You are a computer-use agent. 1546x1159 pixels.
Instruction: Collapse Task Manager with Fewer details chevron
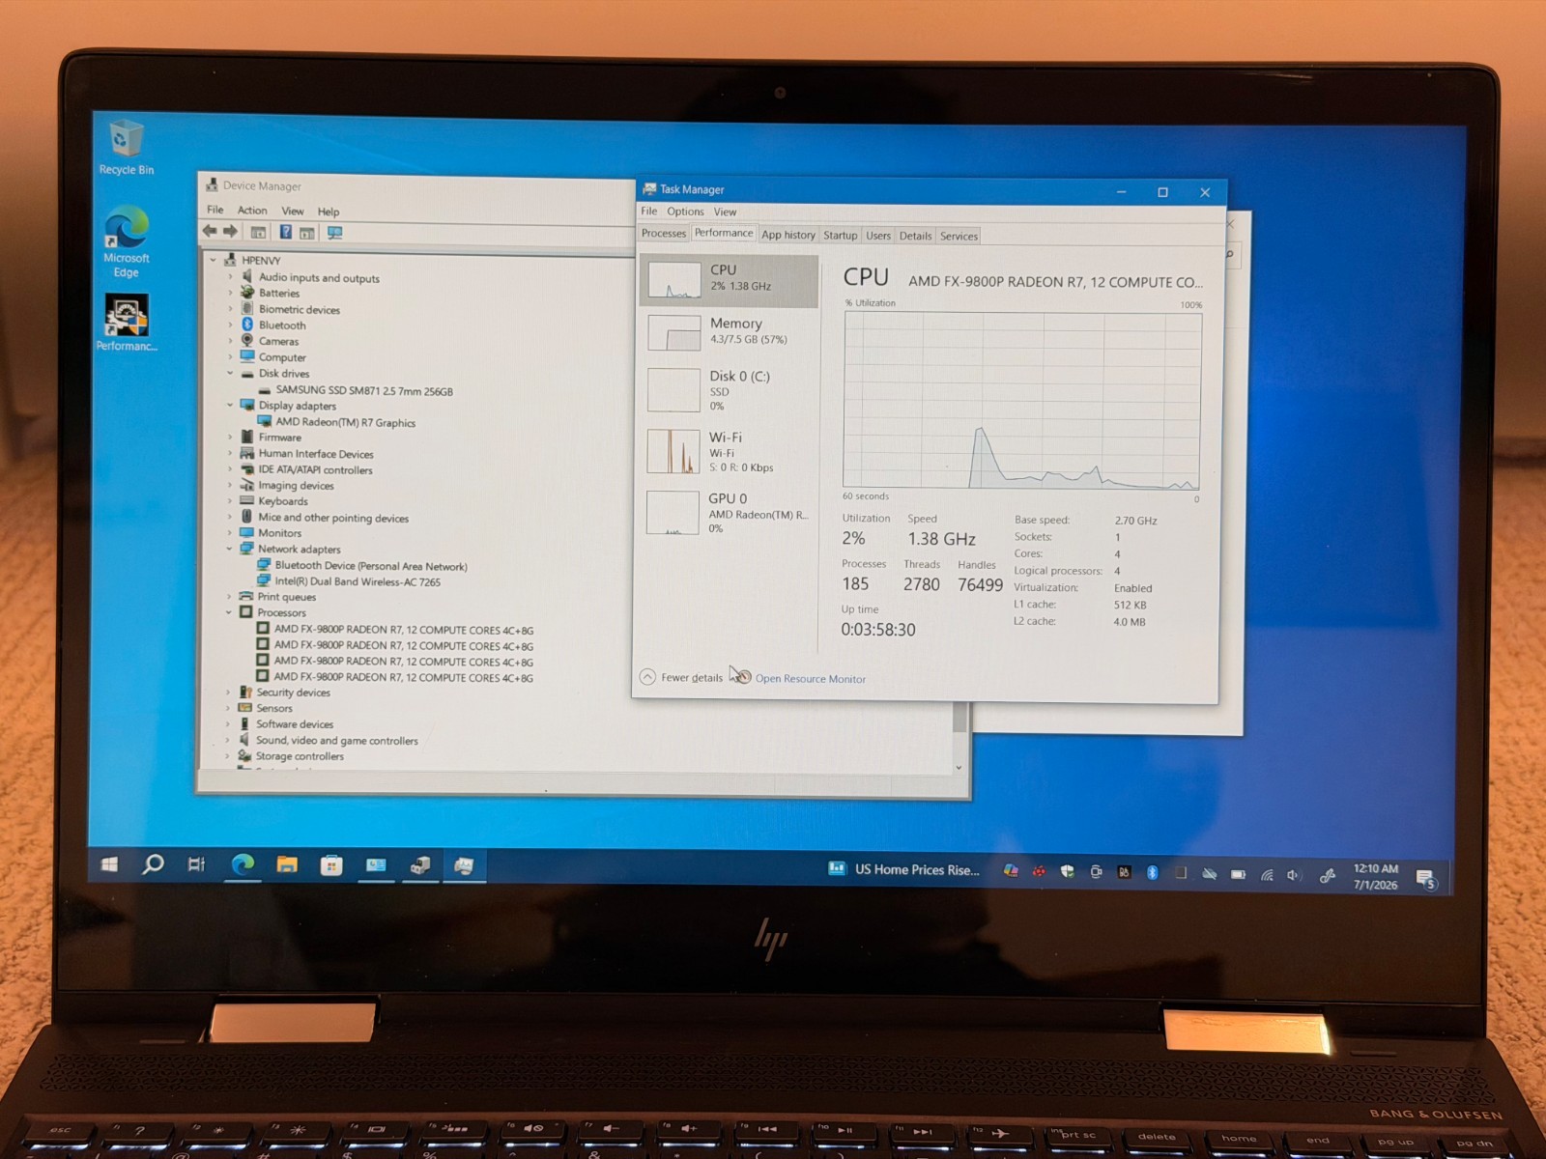(648, 677)
